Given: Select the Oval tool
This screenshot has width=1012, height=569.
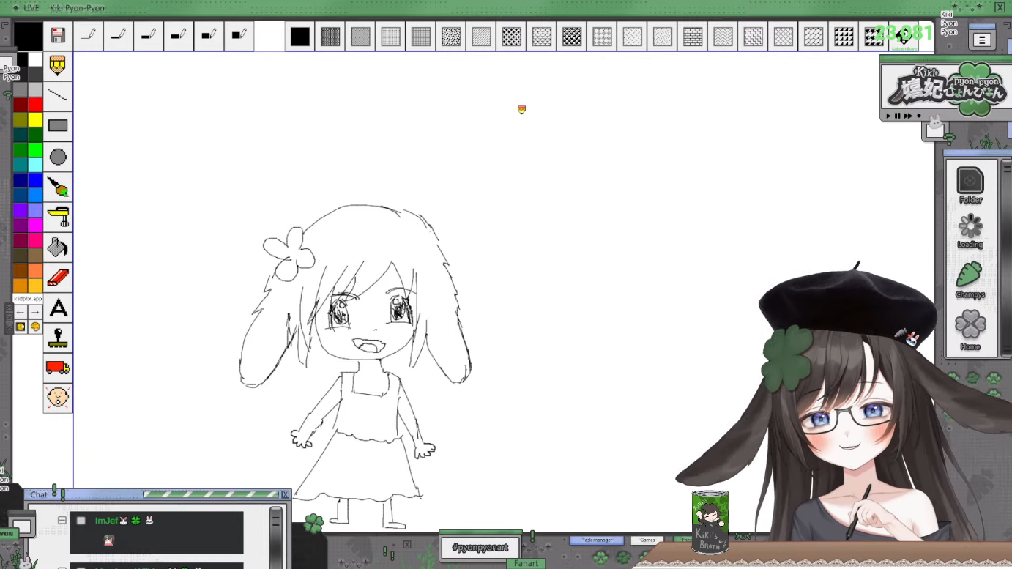Looking at the screenshot, I should [x=58, y=157].
